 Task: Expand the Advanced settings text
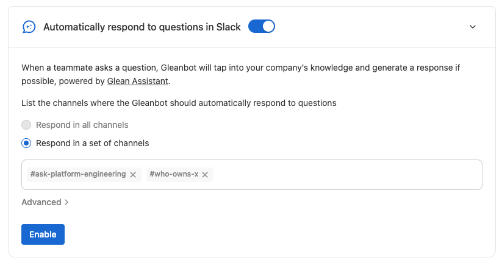(x=41, y=202)
